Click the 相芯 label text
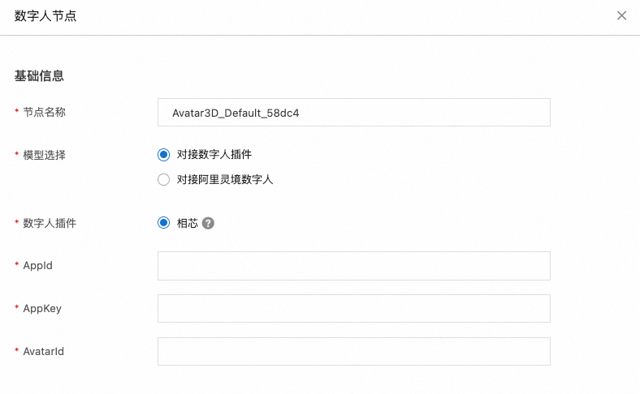 click(x=188, y=223)
